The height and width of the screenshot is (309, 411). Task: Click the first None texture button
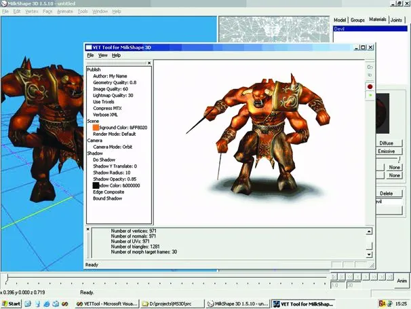click(x=394, y=167)
